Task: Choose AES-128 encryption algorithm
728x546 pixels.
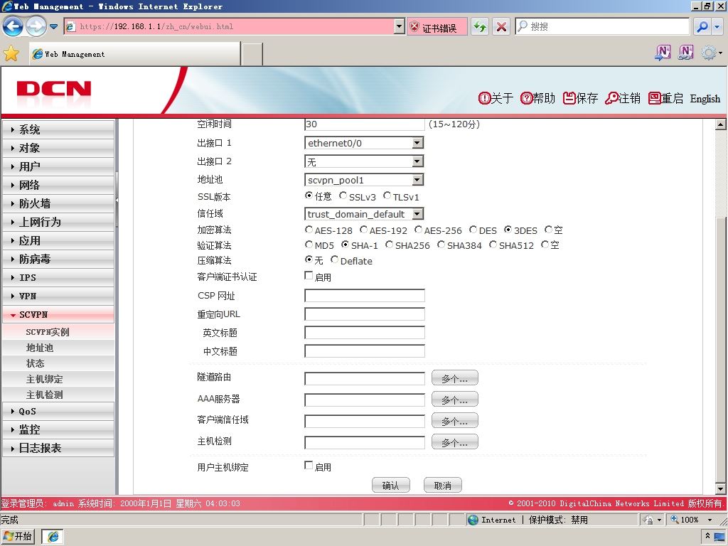Action: point(309,230)
